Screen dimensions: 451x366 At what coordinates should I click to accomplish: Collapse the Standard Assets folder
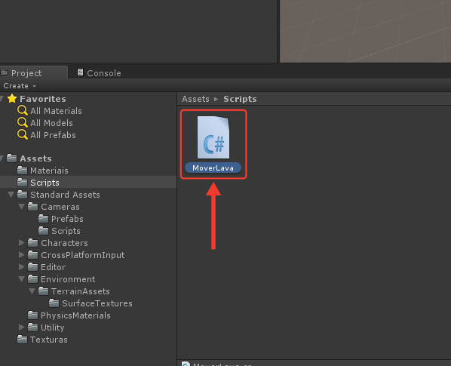click(11, 195)
